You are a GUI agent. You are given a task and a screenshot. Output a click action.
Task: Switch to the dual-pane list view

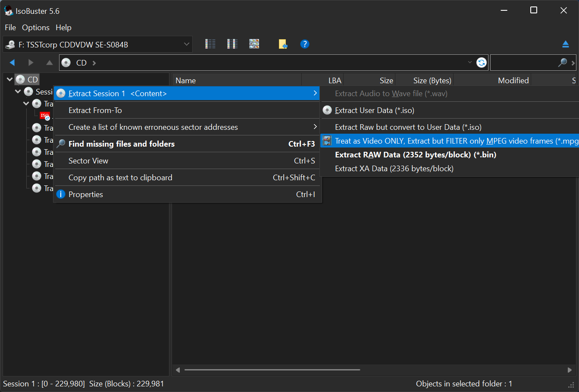[232, 44]
